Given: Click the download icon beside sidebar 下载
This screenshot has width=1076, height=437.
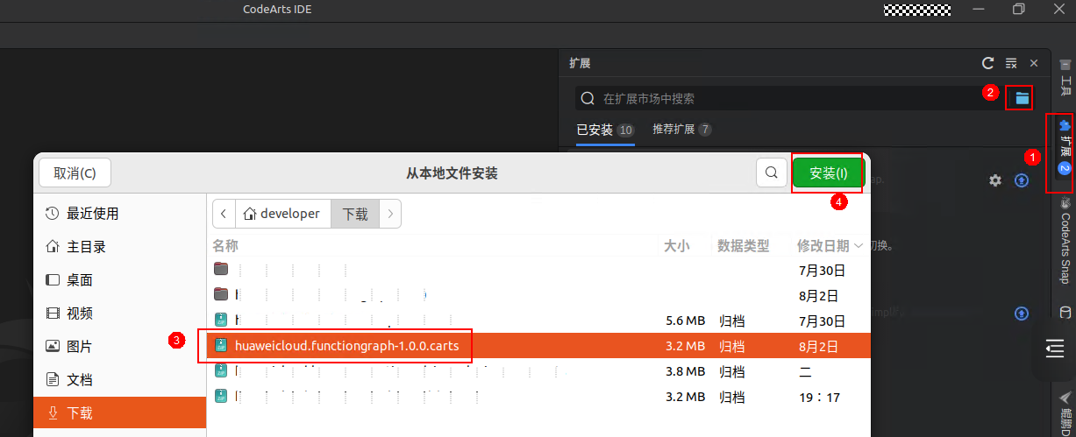Looking at the screenshot, I should coord(53,413).
